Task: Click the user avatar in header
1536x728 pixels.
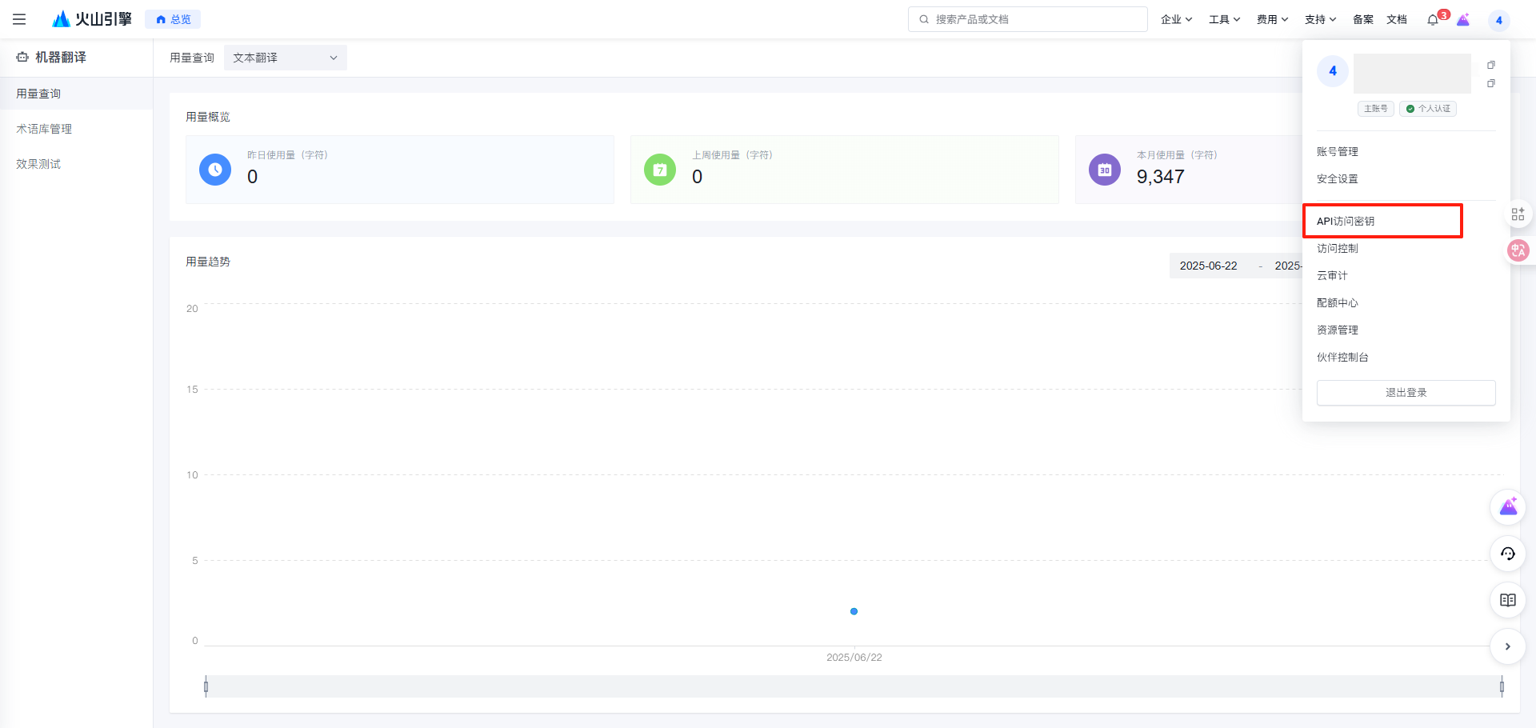Action: pyautogui.click(x=1498, y=20)
